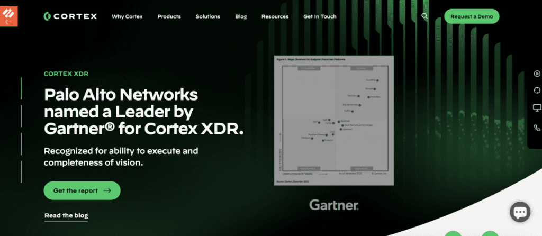The width and height of the screenshot is (542, 236).
Task: Click the play video icon in right sidebar
Action: pyautogui.click(x=537, y=73)
